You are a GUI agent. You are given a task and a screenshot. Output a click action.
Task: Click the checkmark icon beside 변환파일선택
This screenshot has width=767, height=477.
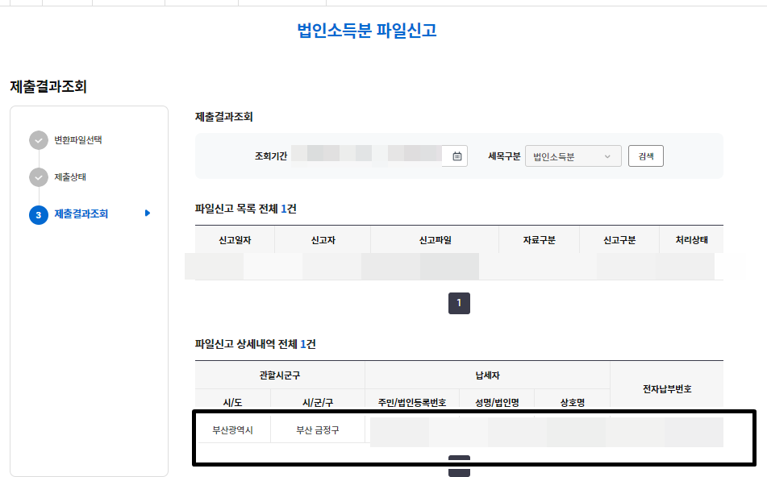coord(39,139)
